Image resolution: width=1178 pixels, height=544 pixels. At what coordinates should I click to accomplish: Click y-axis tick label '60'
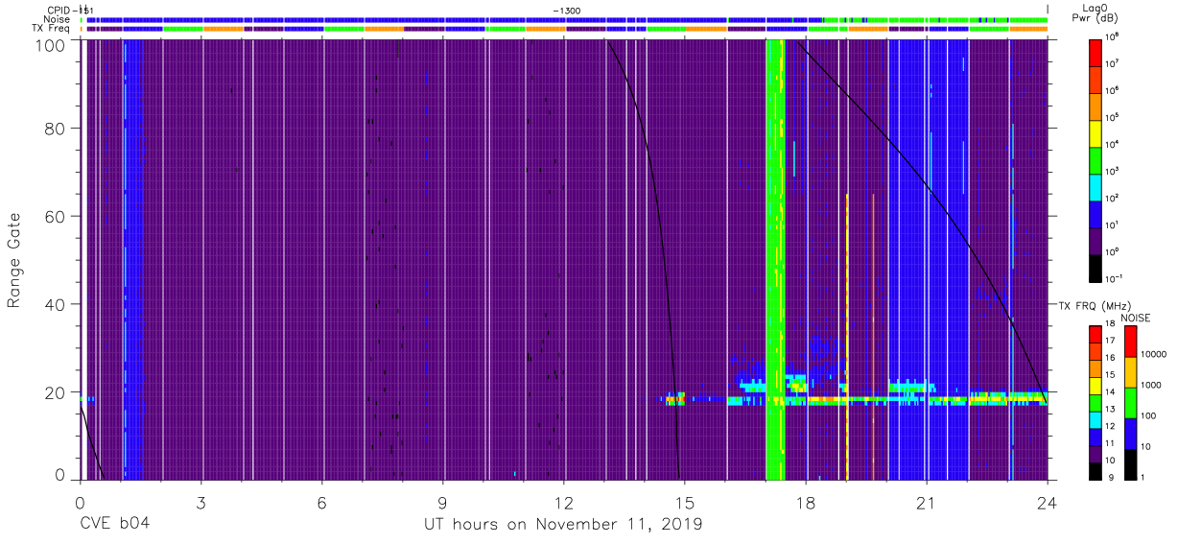(56, 217)
